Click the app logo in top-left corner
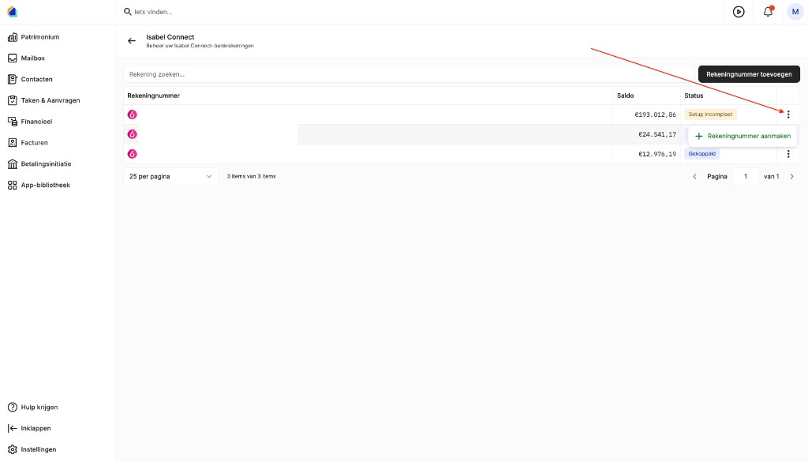This screenshot has width=808, height=462. 13,11
